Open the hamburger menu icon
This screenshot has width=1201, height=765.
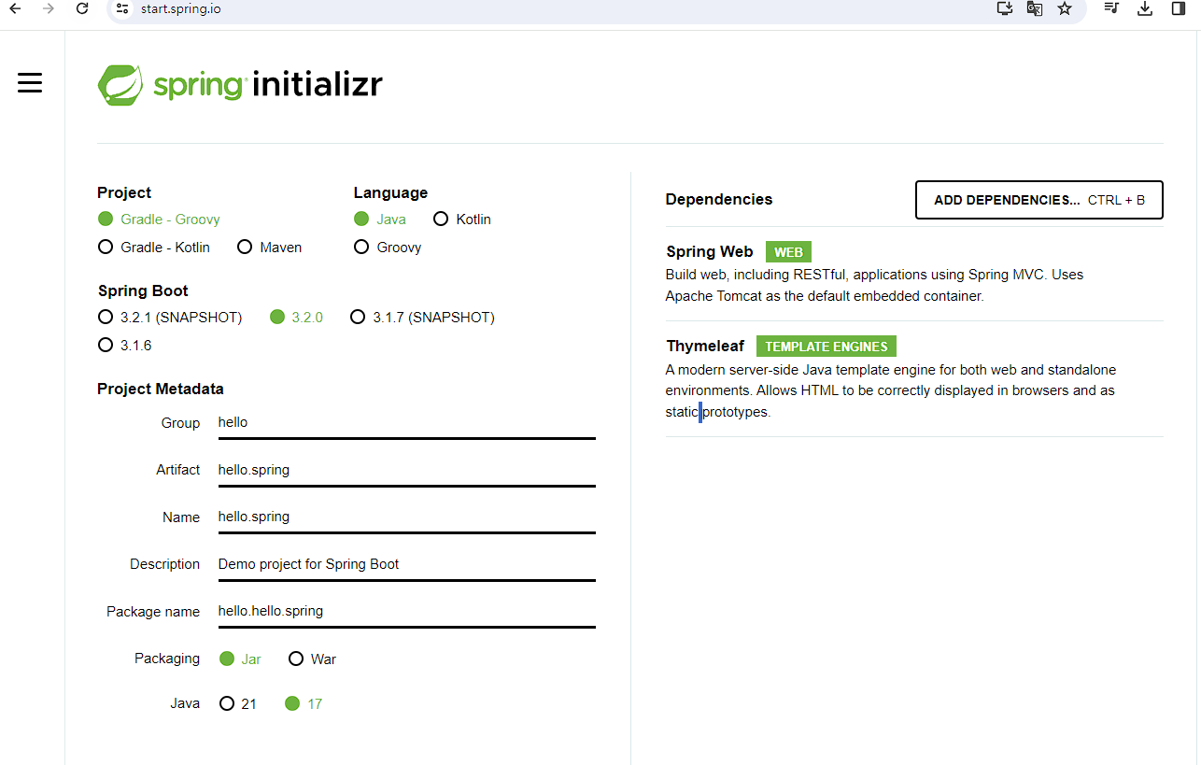30,83
